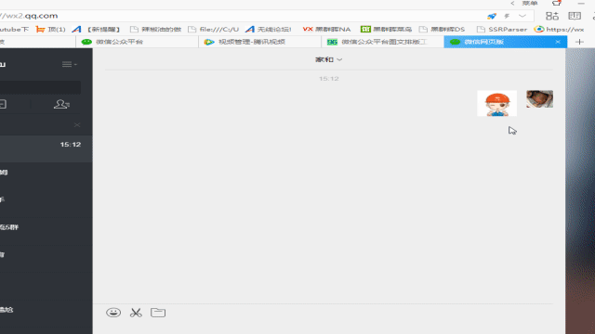Open a new browser tab
Viewport: 595px width, 334px height.
click(579, 42)
